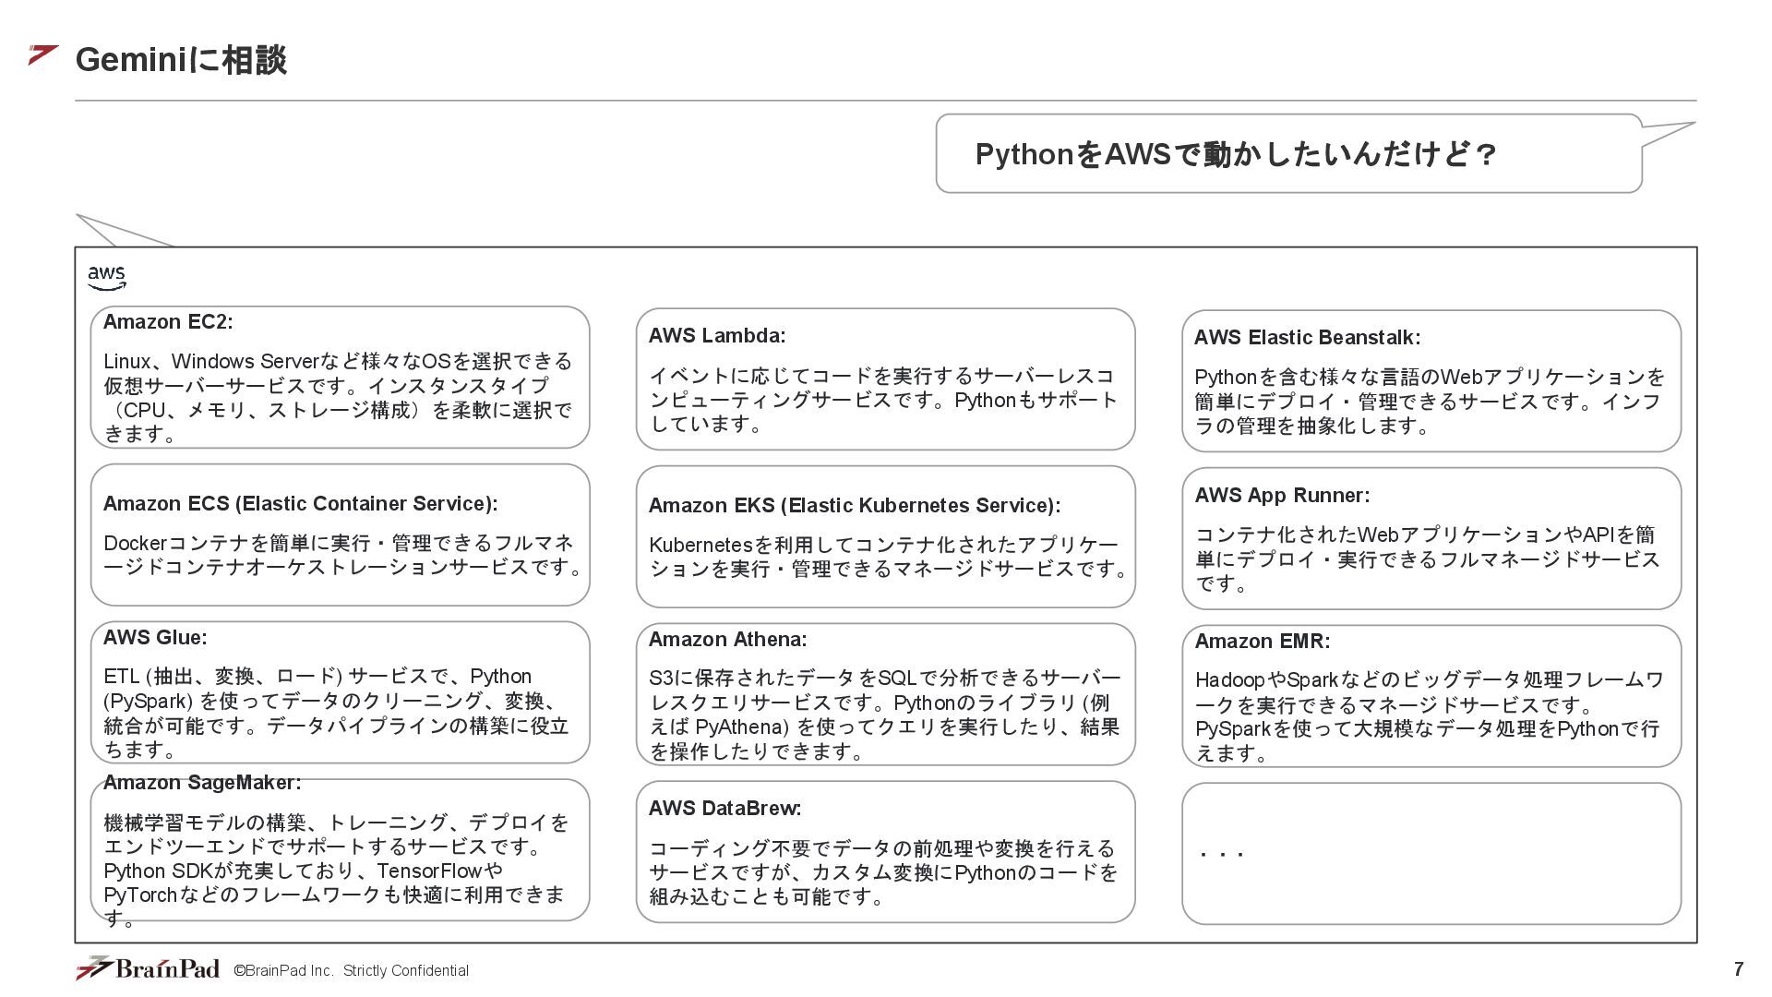This screenshot has height=997, width=1772.
Task: Click the App Runner description 'コンテナ化されたWebアプリケーション'
Action: (x=1427, y=559)
